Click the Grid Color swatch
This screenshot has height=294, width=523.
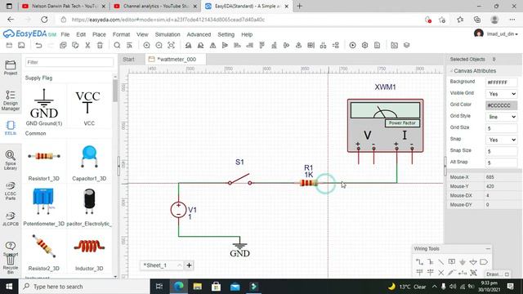pos(501,105)
